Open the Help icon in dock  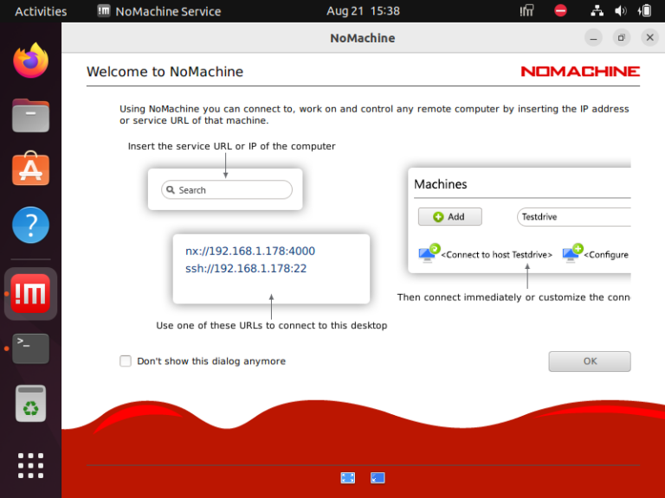(30, 225)
